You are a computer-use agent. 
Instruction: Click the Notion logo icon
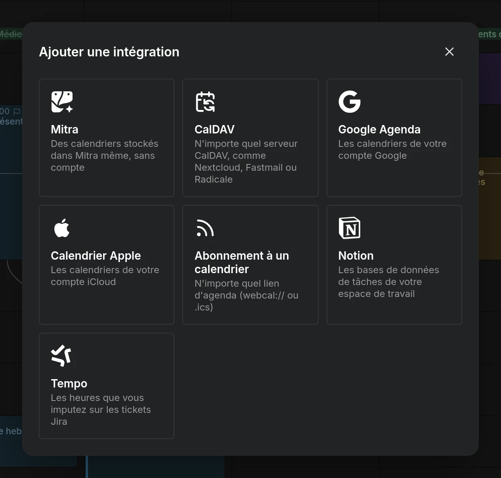pyautogui.click(x=350, y=228)
